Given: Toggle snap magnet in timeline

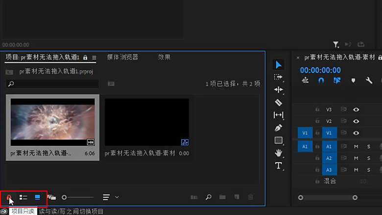Looking at the screenshot, I should pos(321,81).
